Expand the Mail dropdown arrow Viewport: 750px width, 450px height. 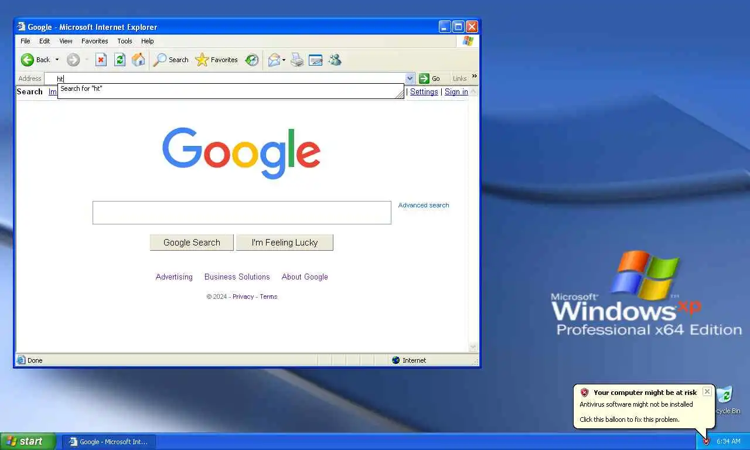point(284,60)
